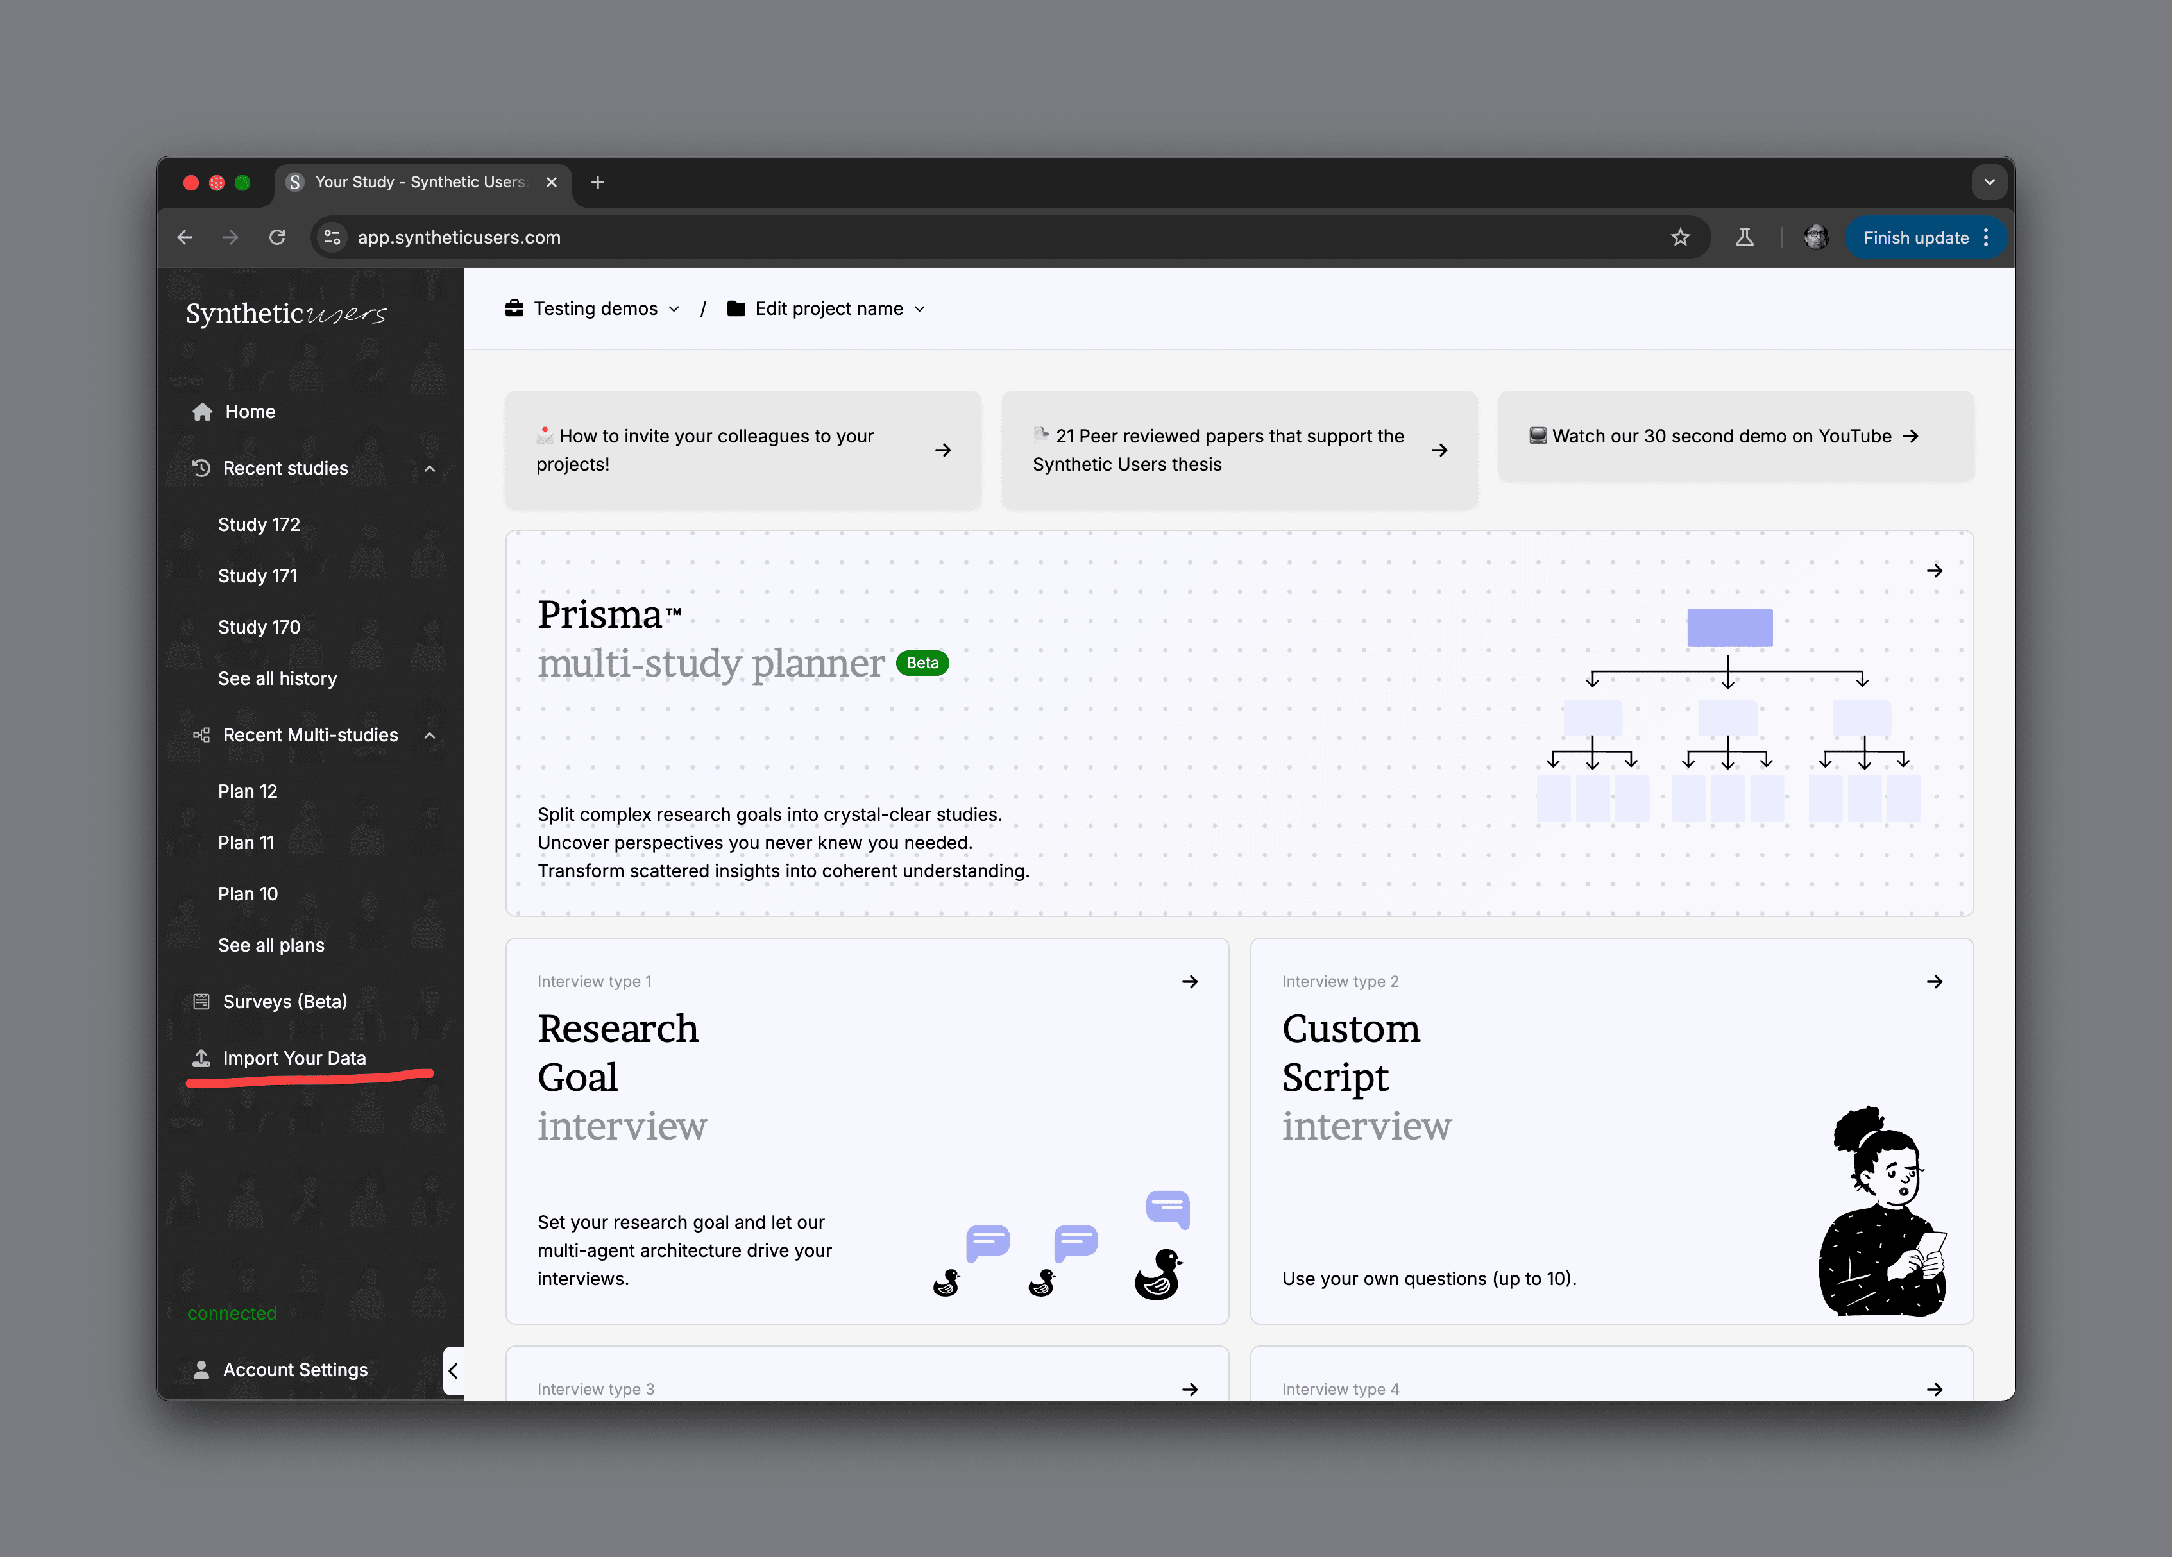Click the Home house icon in sidebar
Screen dimensions: 2172x1557
[x=202, y=412]
